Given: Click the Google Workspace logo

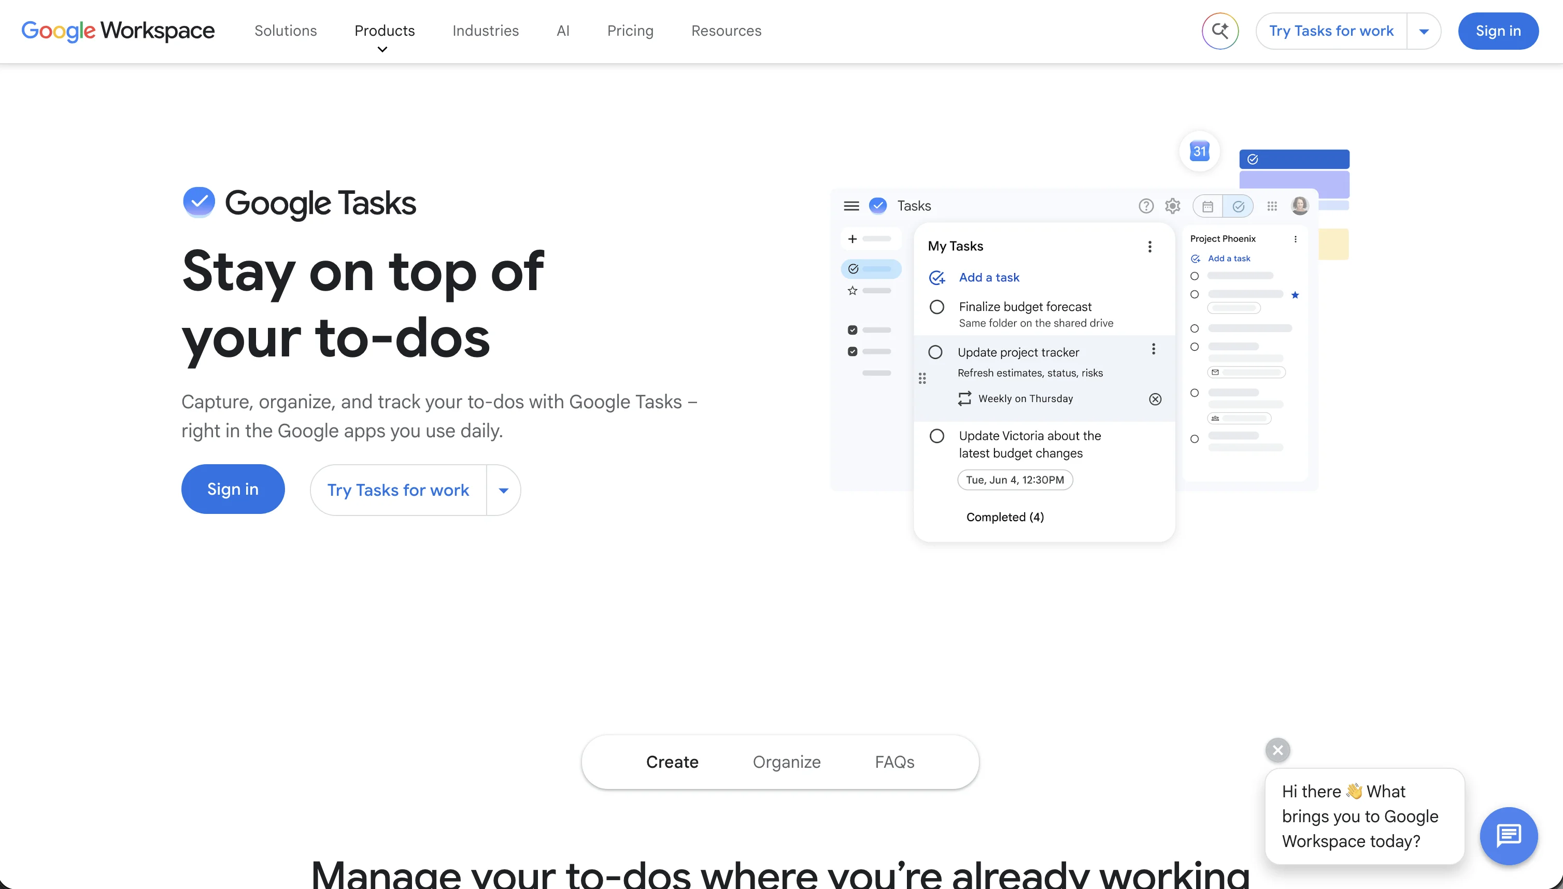Looking at the screenshot, I should 118,31.
